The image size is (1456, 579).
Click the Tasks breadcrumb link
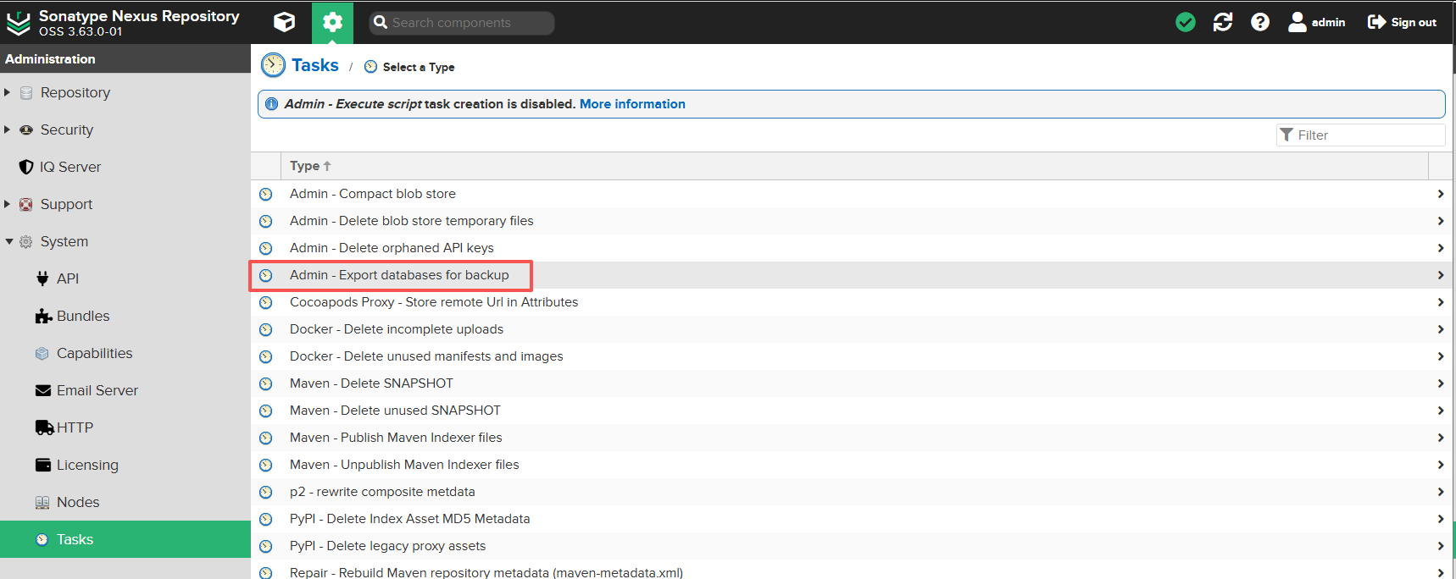(315, 65)
